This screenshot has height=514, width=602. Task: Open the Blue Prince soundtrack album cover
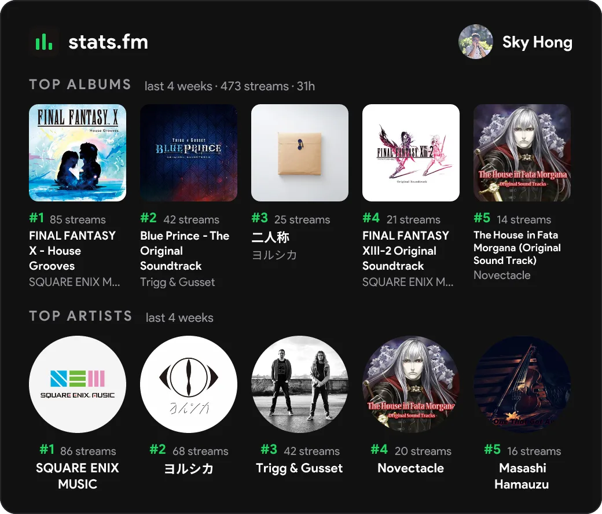coord(189,153)
